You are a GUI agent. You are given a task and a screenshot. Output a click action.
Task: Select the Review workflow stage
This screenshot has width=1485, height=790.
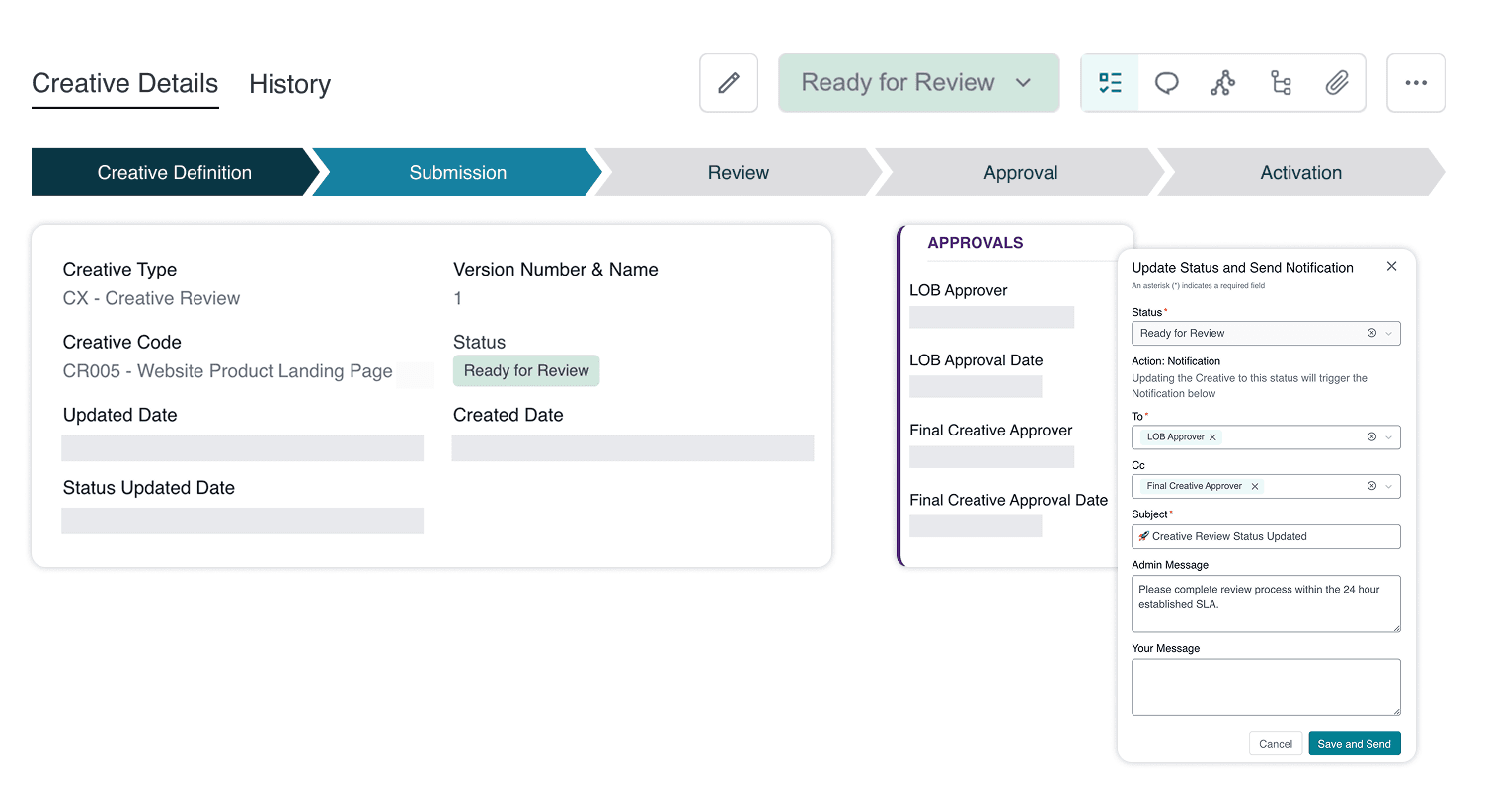click(x=738, y=172)
